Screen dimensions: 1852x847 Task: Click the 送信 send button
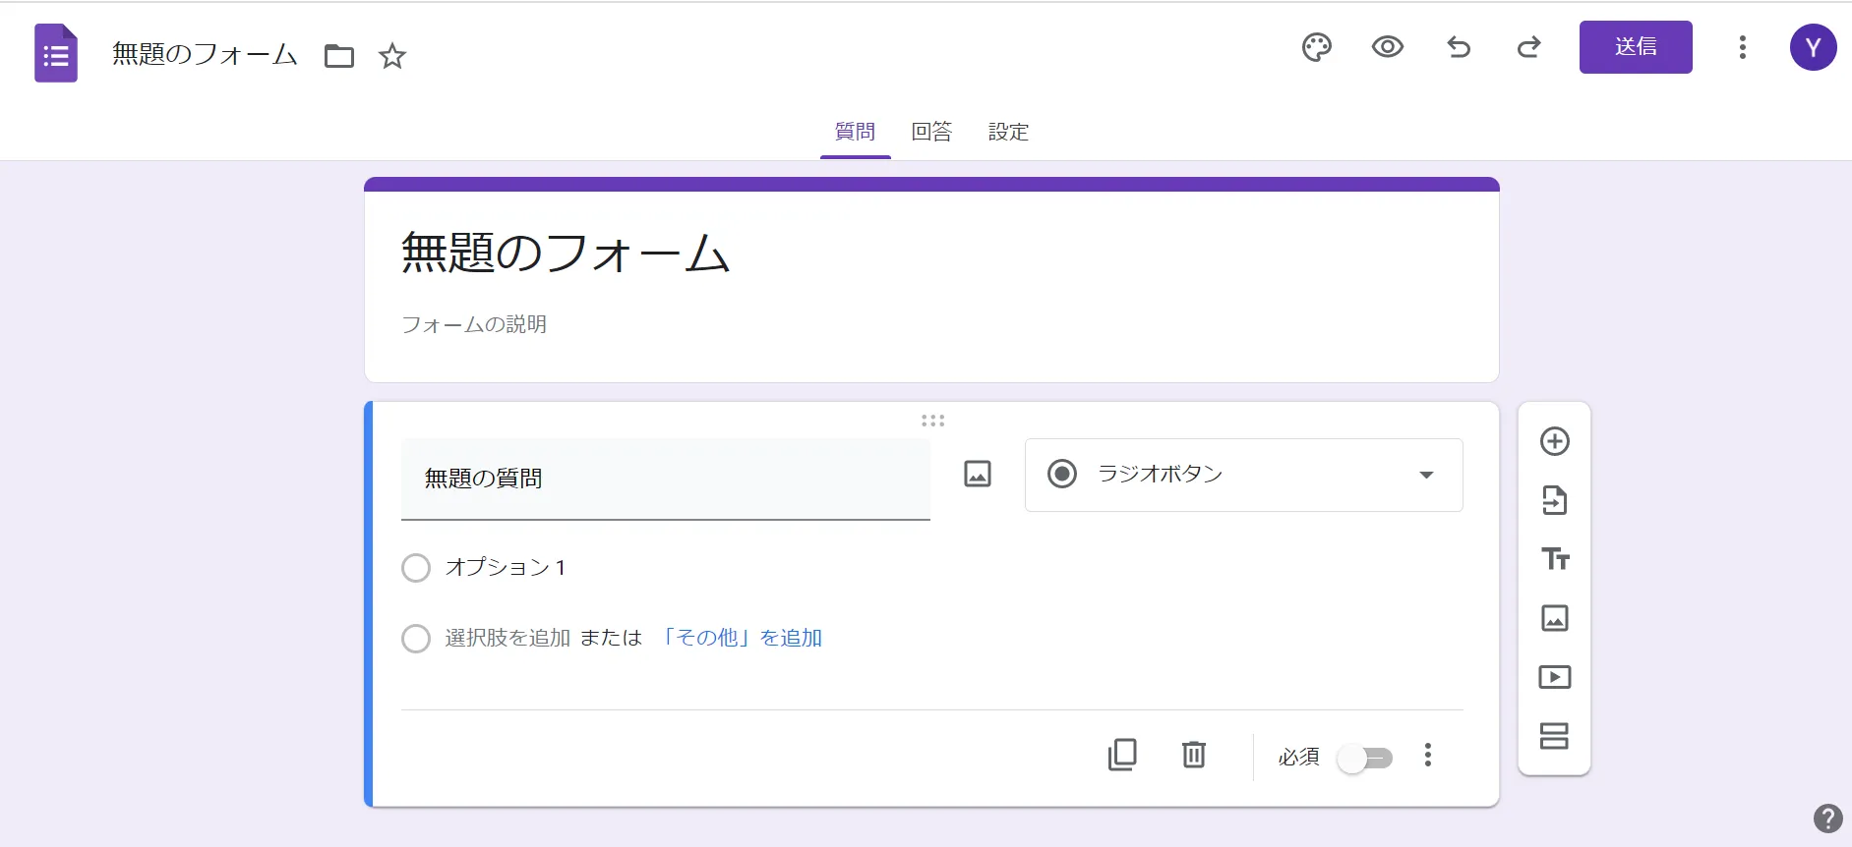pos(1635,47)
